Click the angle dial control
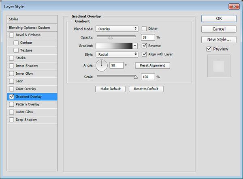Image resolution: width=243 pixels, height=179 pixels. coord(102,65)
